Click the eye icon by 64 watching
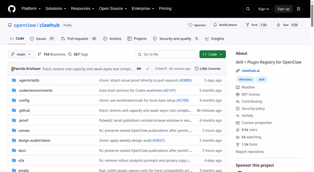314x172 pixels. 238,137
